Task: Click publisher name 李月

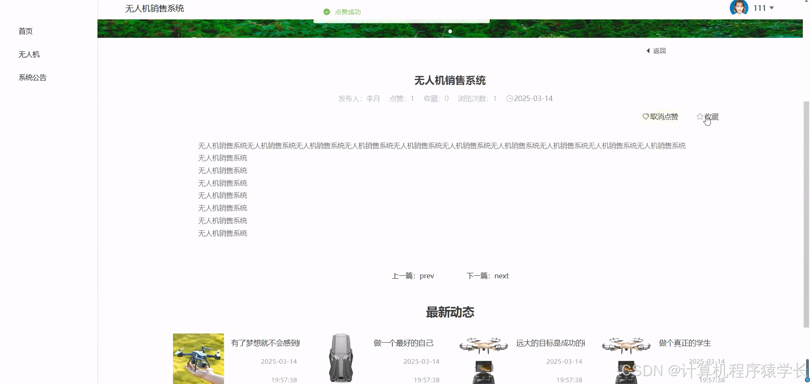Action: tap(373, 98)
